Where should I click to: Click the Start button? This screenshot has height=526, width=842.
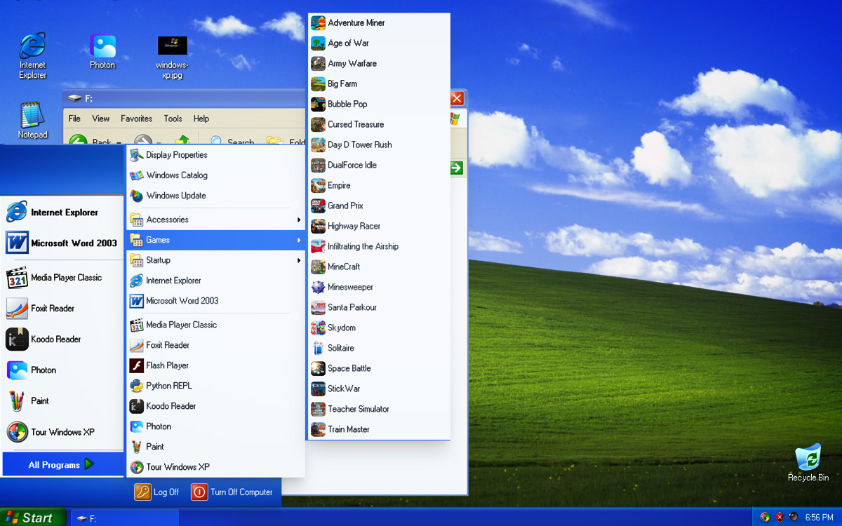click(33, 518)
